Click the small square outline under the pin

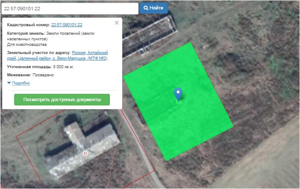(178, 102)
